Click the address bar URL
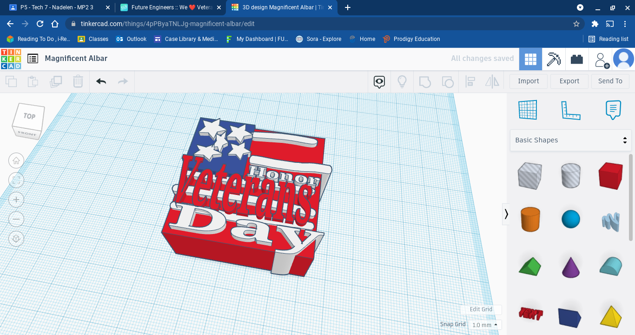This screenshot has height=335, width=635. pyautogui.click(x=167, y=24)
